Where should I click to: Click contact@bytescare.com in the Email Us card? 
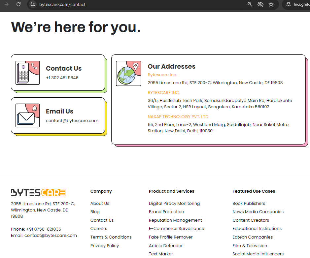(x=72, y=121)
